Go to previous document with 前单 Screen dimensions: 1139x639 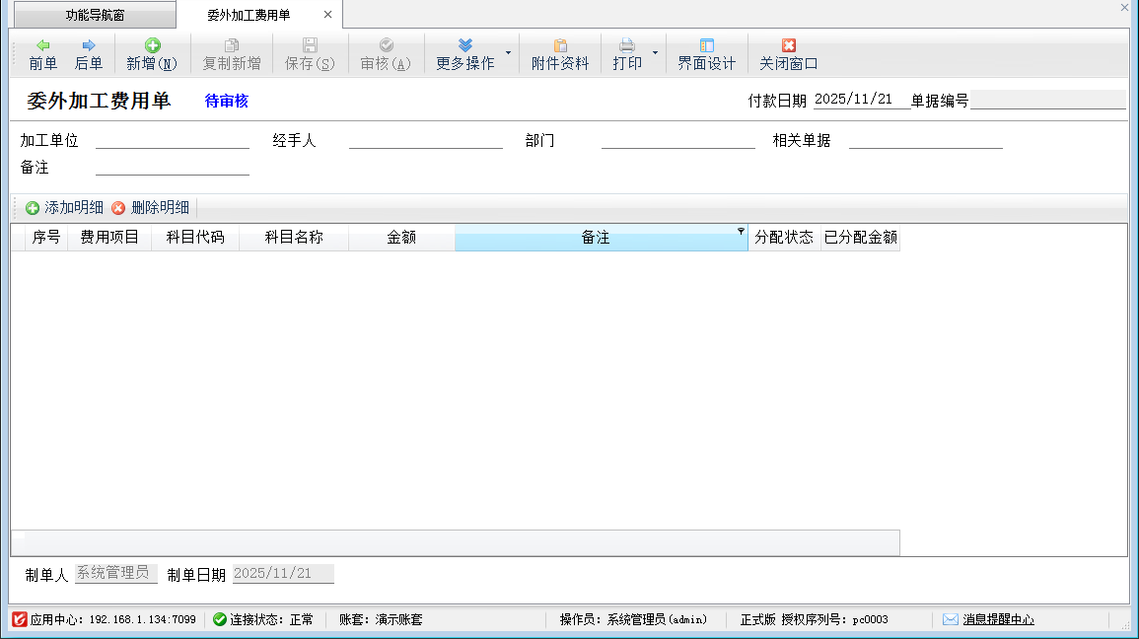coord(42,54)
